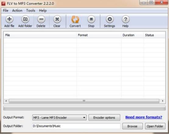Sort by the Format column header

pos(99,35)
